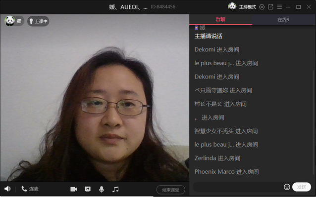Toggle the camera video icon
The width and height of the screenshot is (316, 197).
(74, 189)
